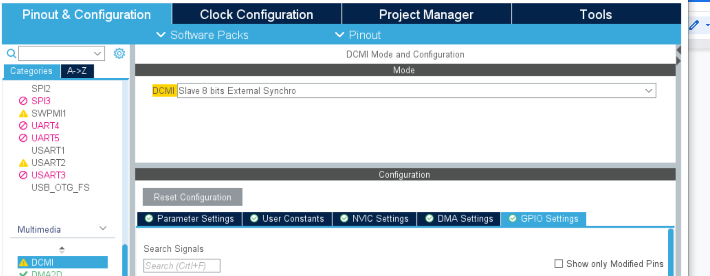Open Parameter Settings tab
This screenshot has width=710, height=276.
pos(189,218)
